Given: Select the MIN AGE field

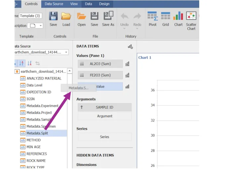Looking at the screenshot, I should [x=33, y=147].
